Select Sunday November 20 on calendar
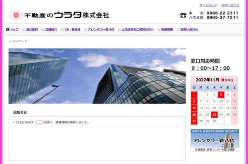This screenshot has height=164, width=248. (x=194, y=115)
